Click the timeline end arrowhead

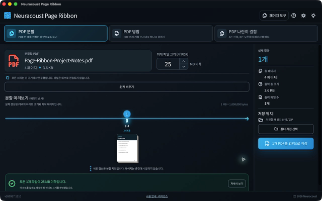click(x=247, y=119)
